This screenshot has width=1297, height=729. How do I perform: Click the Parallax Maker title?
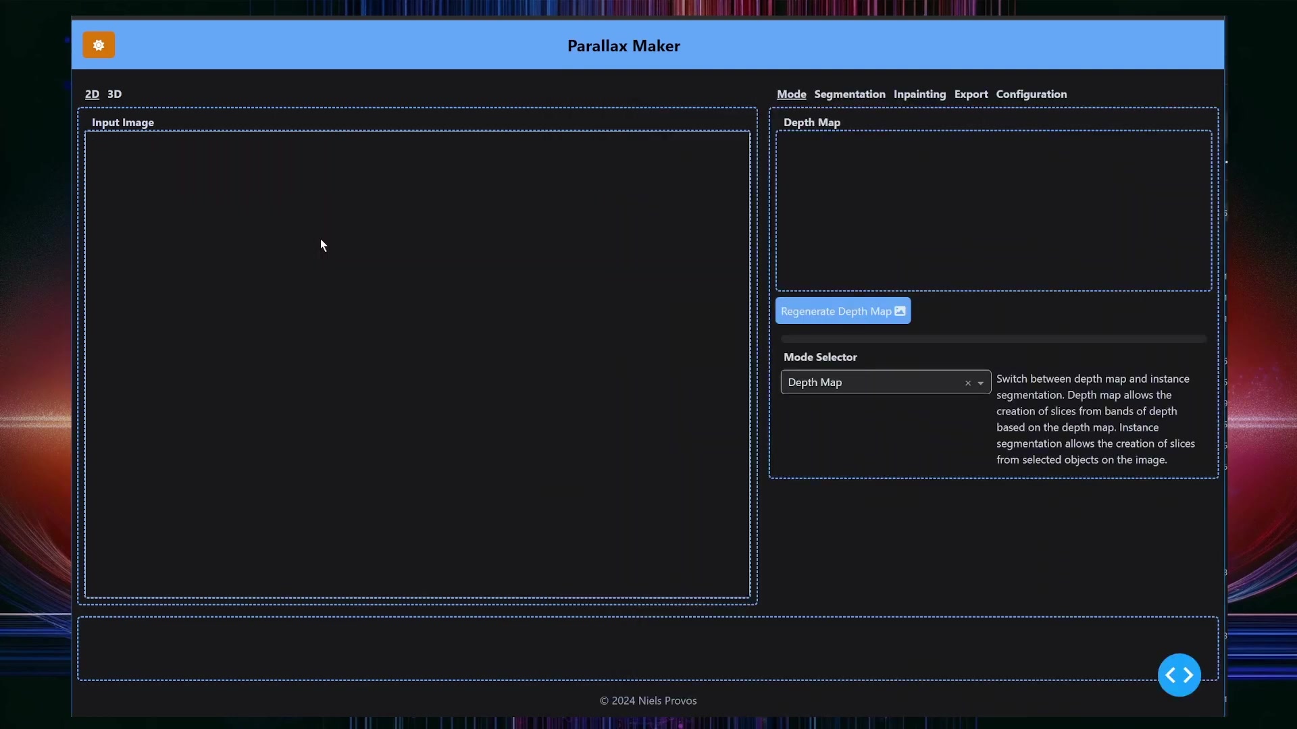click(x=624, y=46)
